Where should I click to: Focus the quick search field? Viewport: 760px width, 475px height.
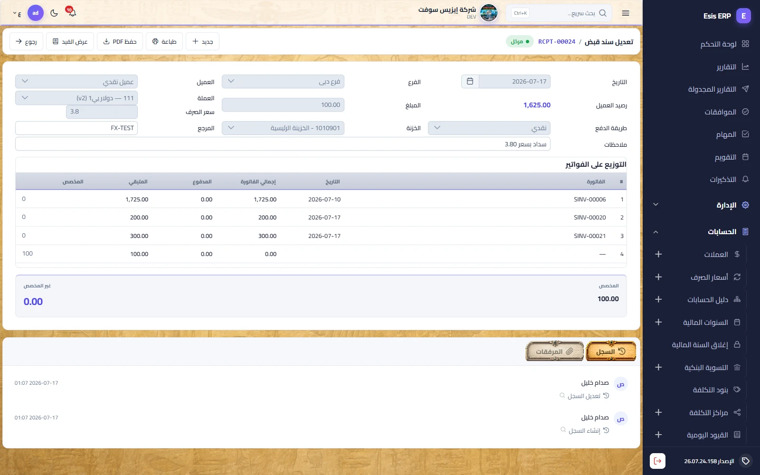(x=559, y=13)
